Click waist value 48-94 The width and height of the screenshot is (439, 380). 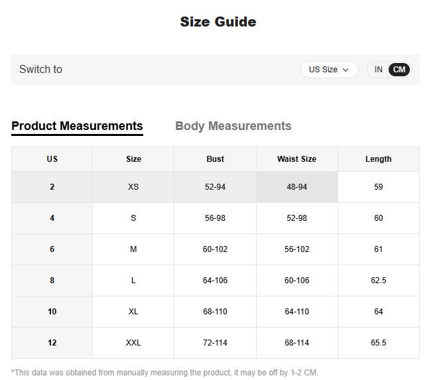coord(297,187)
